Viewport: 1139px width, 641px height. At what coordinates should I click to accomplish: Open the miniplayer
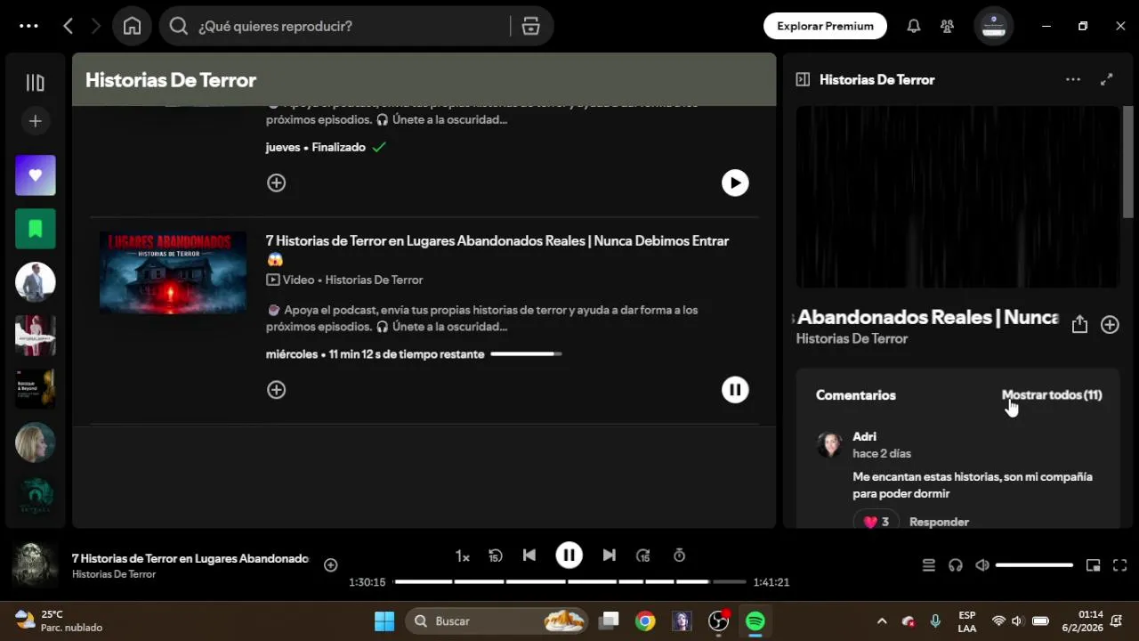point(1093,564)
